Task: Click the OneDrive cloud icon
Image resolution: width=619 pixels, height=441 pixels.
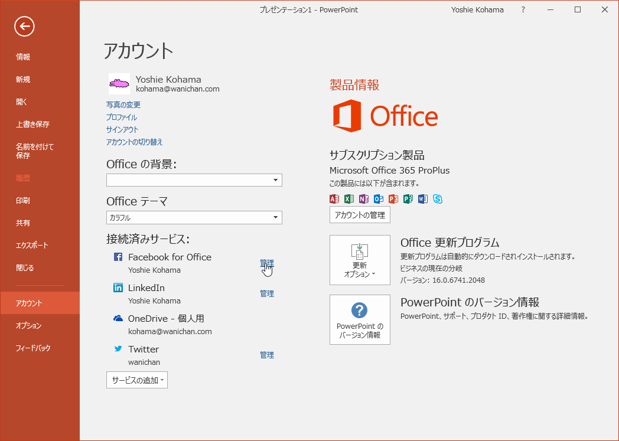Action: pos(118,318)
